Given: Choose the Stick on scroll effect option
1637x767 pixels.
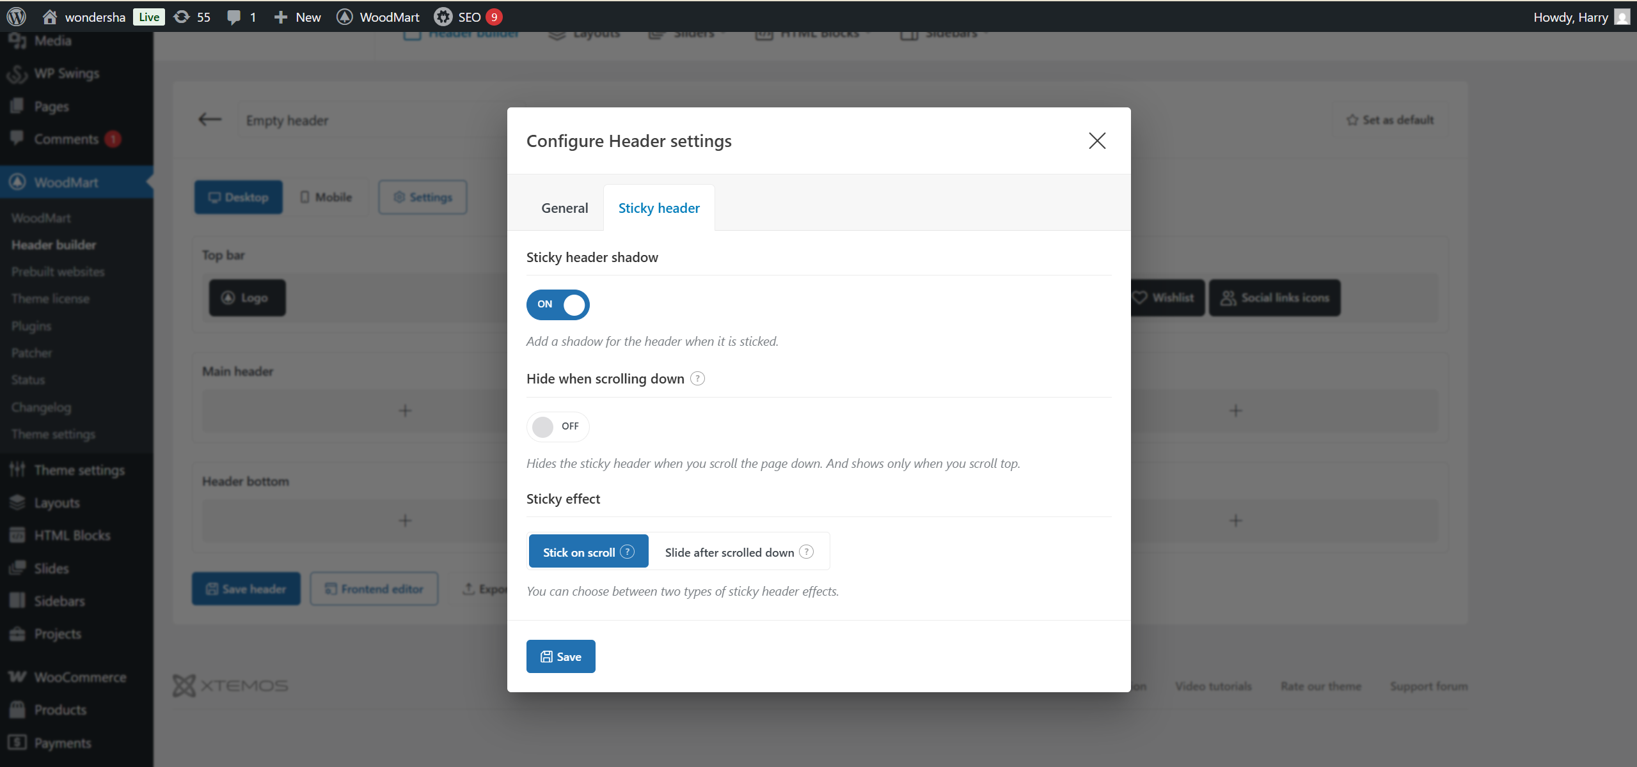Looking at the screenshot, I should click(x=579, y=552).
